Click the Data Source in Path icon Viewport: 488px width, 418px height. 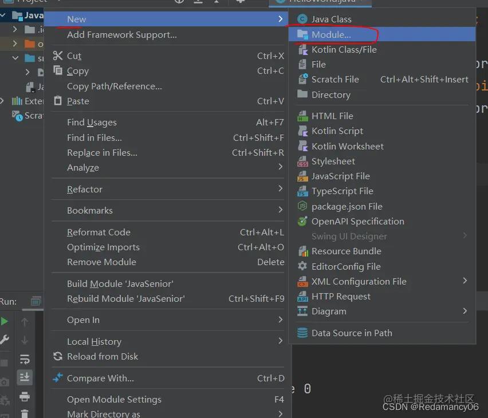coord(302,333)
